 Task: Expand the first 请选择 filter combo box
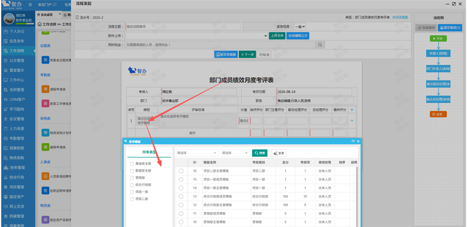pos(197,153)
